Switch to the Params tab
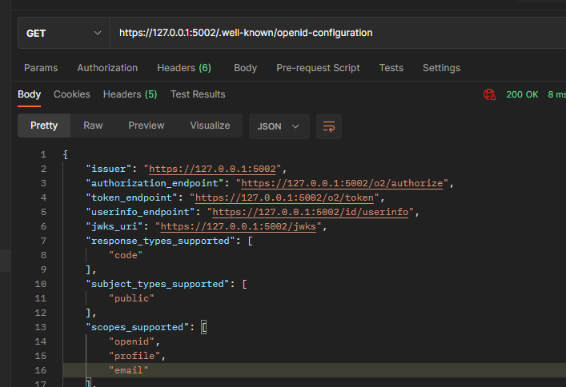This screenshot has width=566, height=387. (41, 68)
